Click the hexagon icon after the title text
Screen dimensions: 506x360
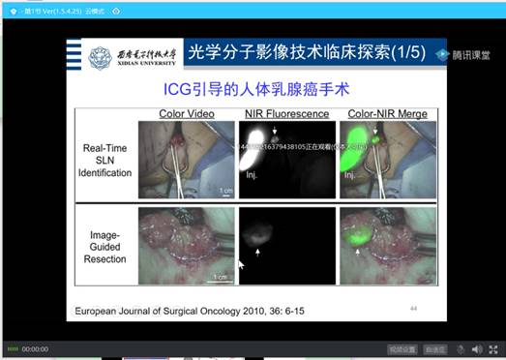(x=116, y=12)
